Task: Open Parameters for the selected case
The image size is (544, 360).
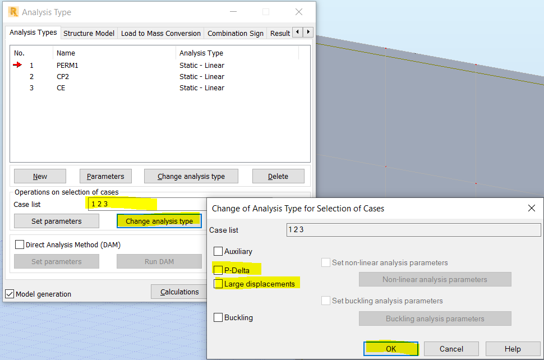Action: pyautogui.click(x=105, y=176)
